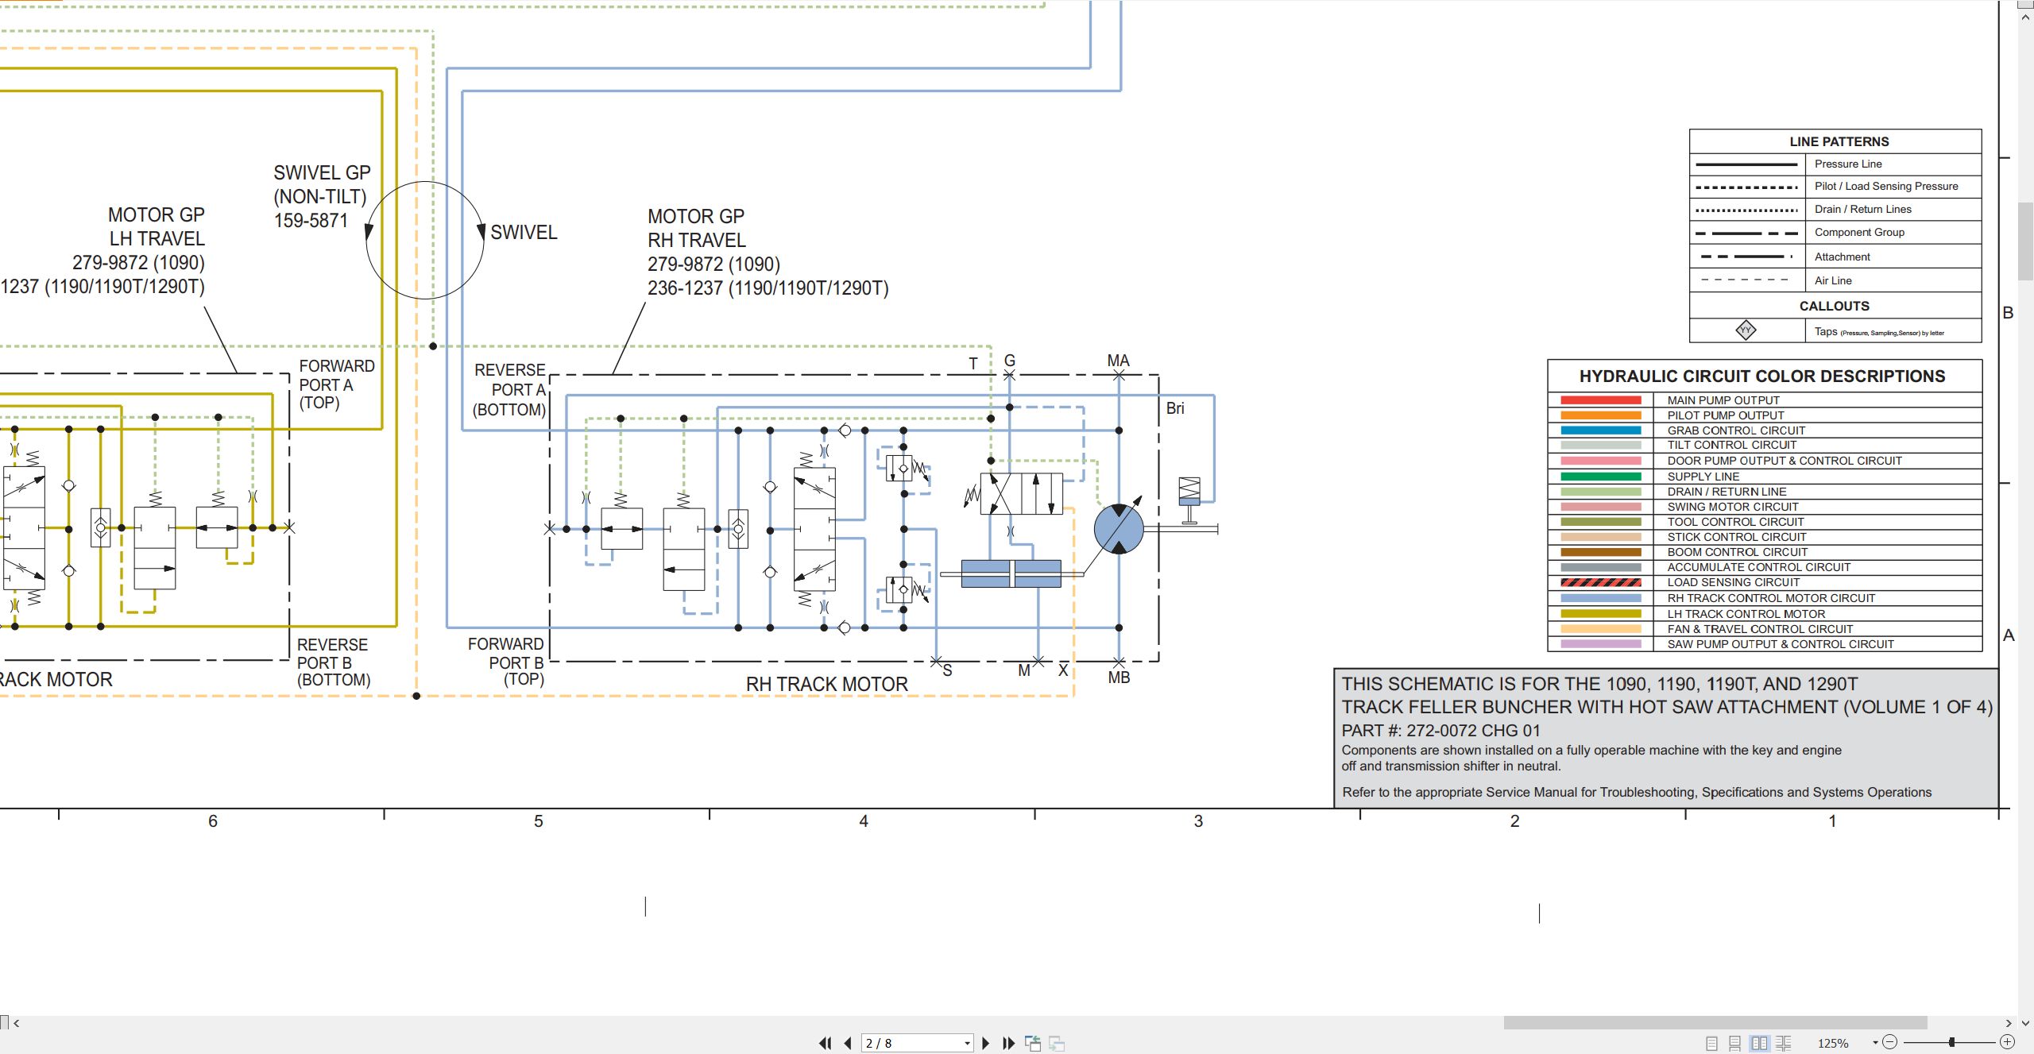Viewport: 2034px width, 1054px height.
Task: Click the scroll down arrow at bottom right
Action: point(2026,1023)
